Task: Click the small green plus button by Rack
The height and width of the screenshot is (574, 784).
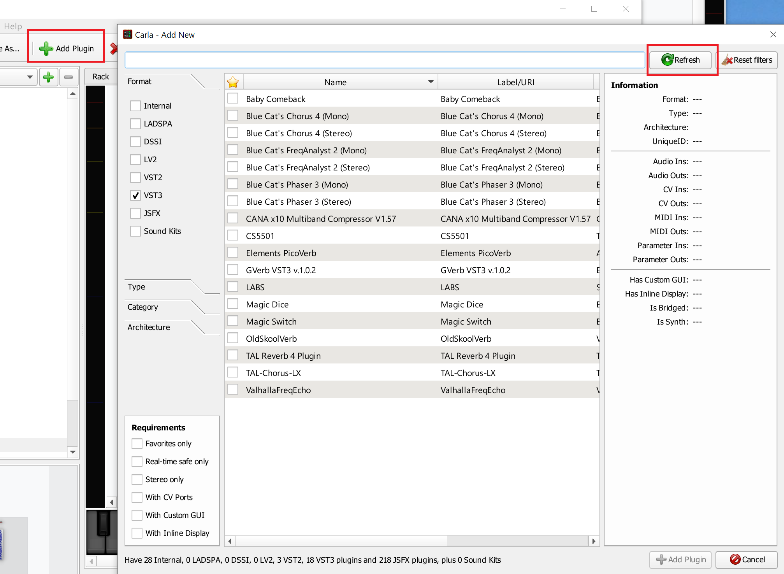Action: point(48,77)
